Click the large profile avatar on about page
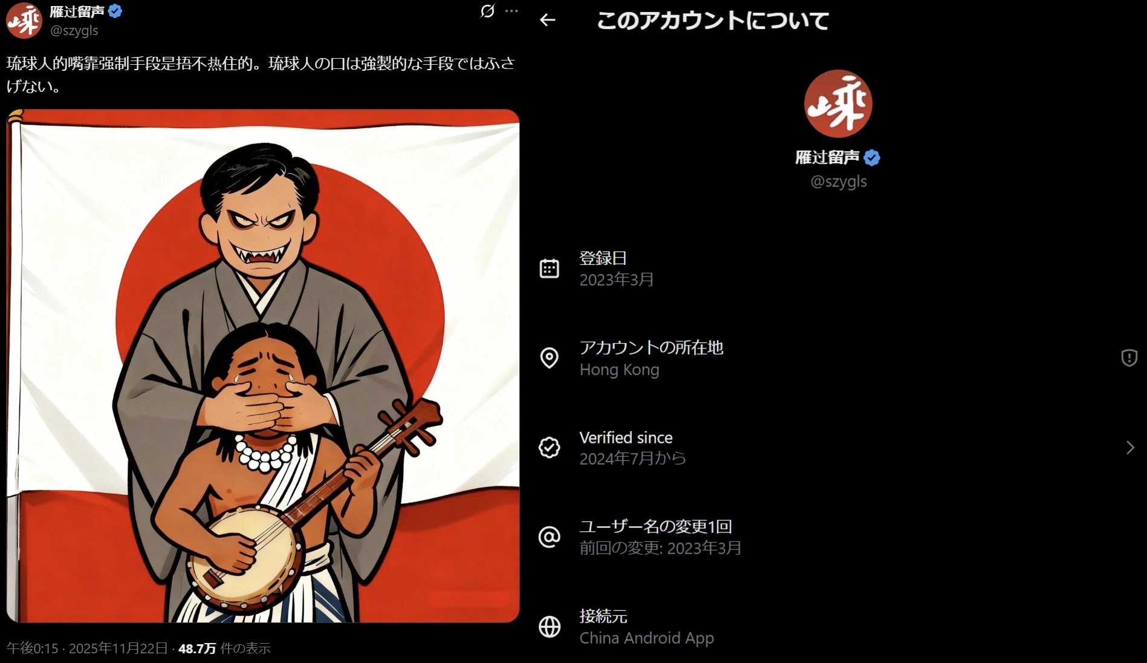1147x663 pixels. click(838, 103)
